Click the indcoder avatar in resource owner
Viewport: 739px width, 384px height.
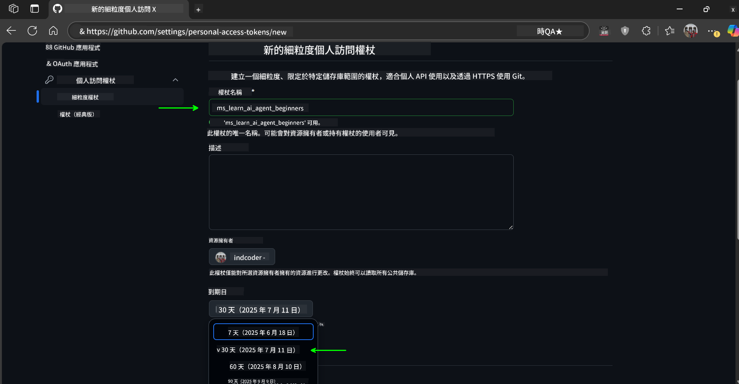coord(221,257)
